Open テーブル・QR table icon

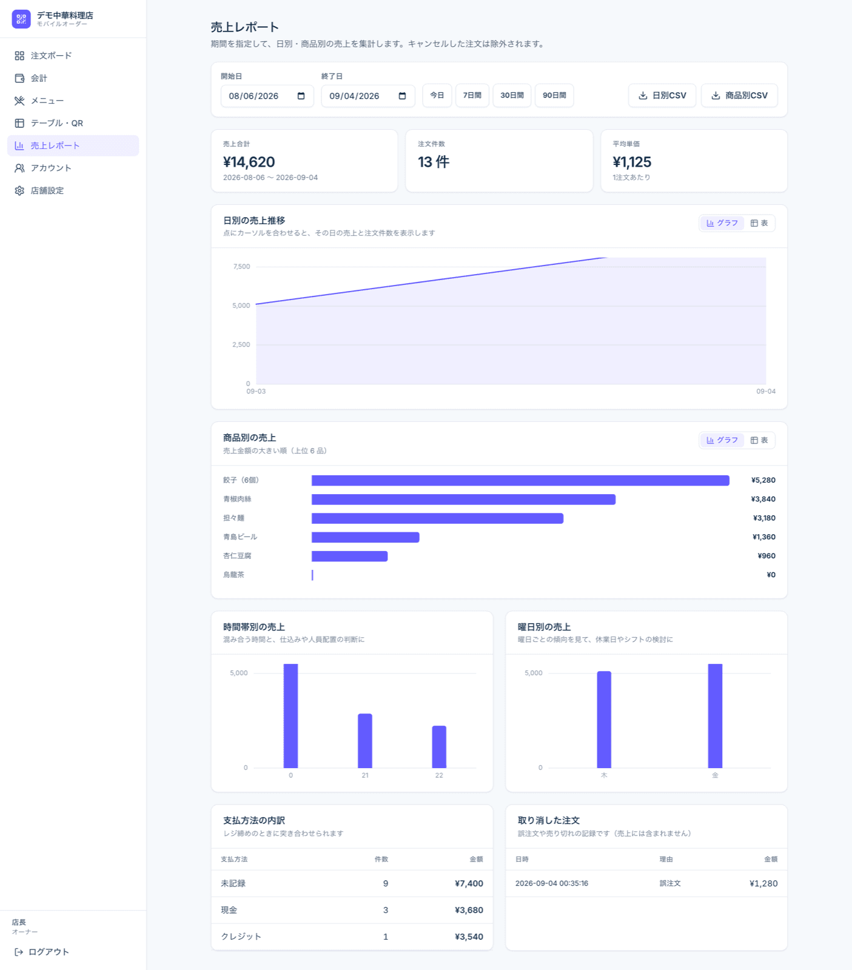coord(19,123)
